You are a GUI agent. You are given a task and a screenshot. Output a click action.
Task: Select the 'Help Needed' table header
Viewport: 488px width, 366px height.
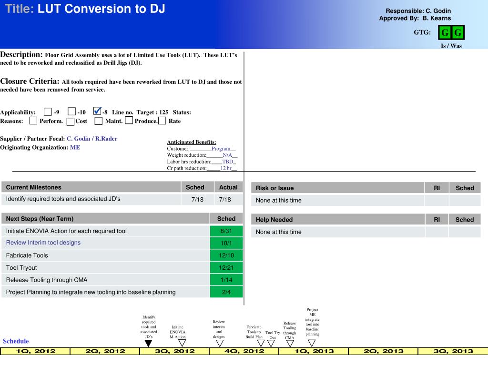pyautogui.click(x=338, y=219)
